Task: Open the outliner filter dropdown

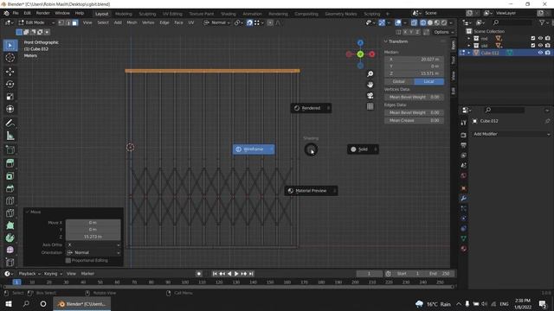Action: point(544,22)
